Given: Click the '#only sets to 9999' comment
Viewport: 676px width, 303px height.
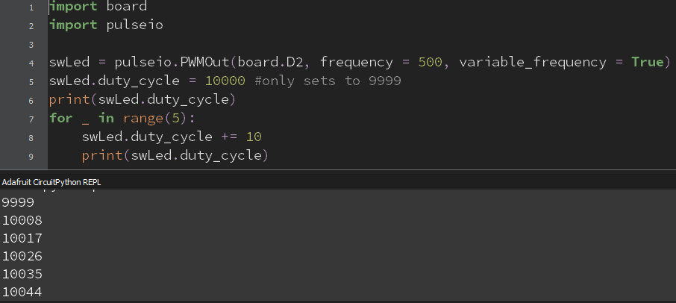Looking at the screenshot, I should pos(328,81).
